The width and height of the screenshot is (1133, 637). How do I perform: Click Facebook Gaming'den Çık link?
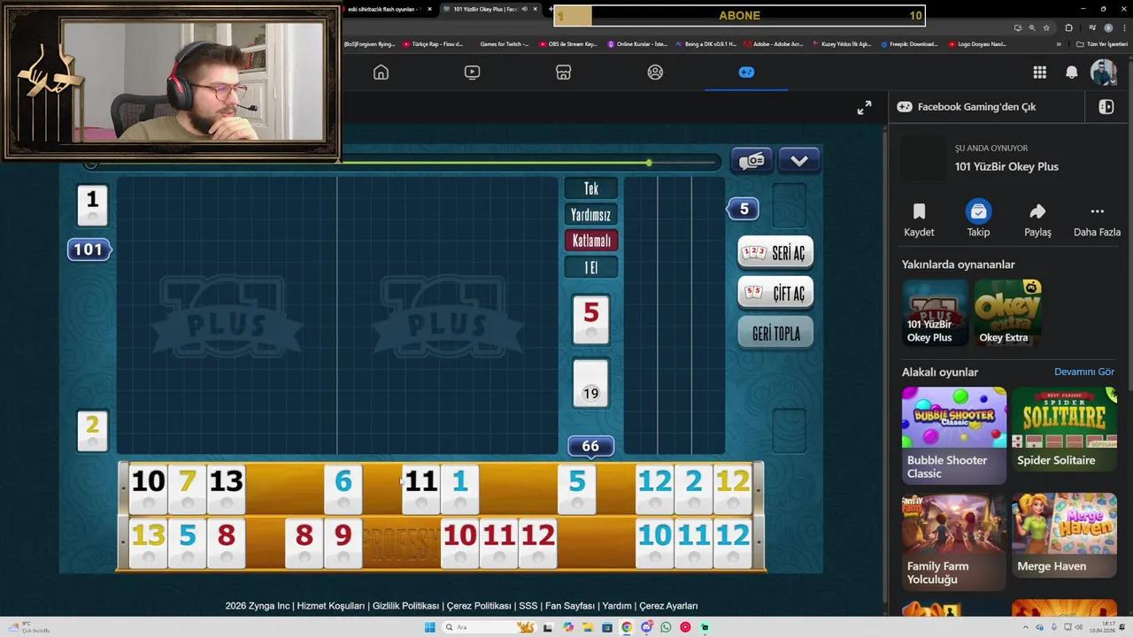click(x=976, y=107)
